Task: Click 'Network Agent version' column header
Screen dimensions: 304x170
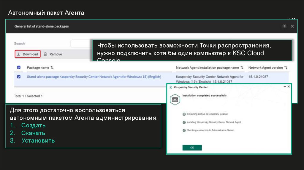Action: [x=265, y=68]
